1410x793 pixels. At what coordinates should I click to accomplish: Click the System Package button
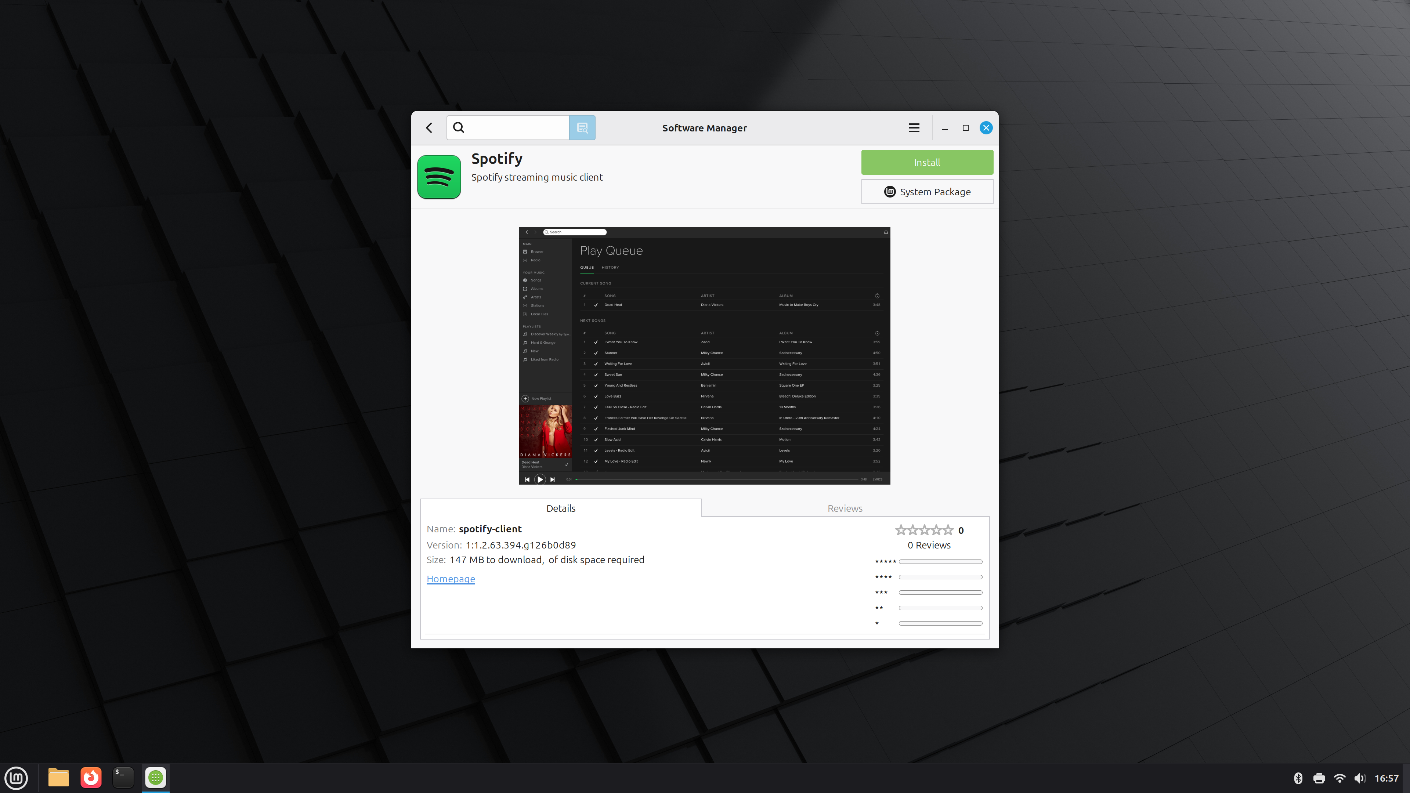tap(927, 192)
